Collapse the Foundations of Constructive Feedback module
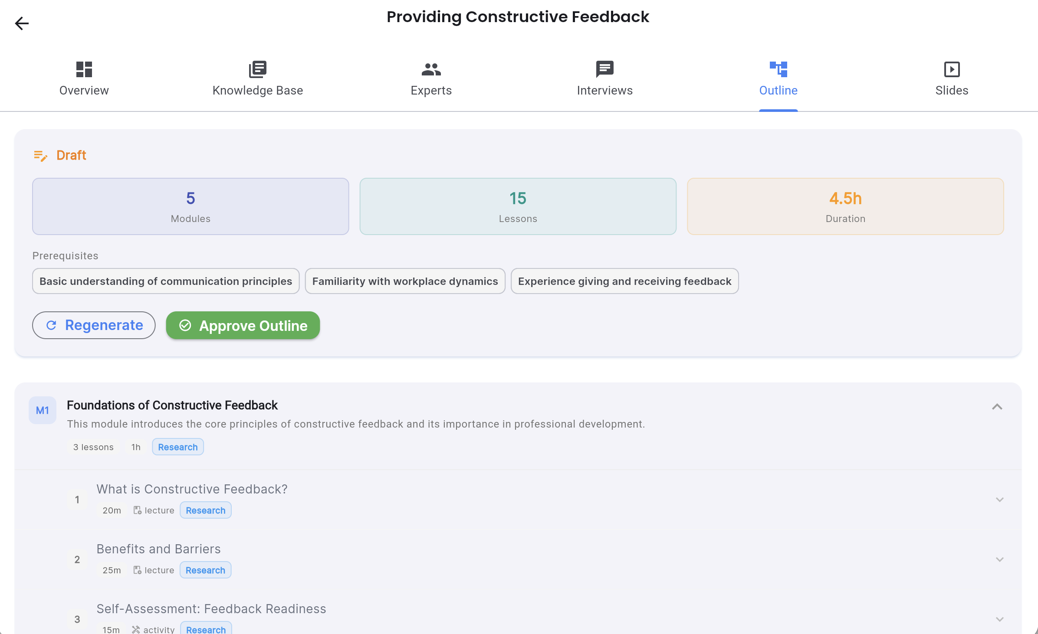Image resolution: width=1038 pixels, height=634 pixels. 998,407
